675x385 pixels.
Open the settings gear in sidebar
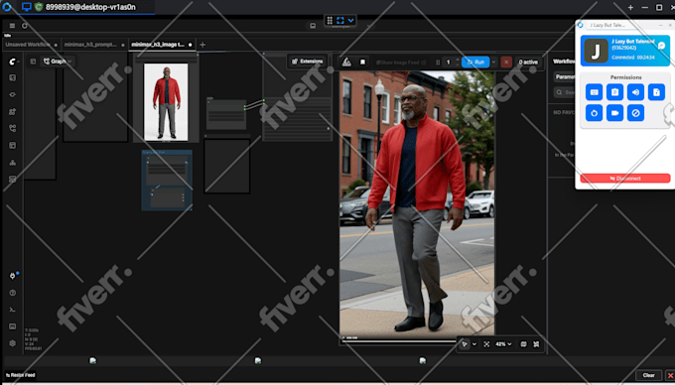tap(13, 343)
